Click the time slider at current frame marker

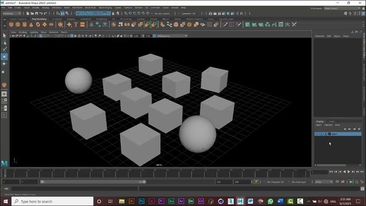[5, 173]
